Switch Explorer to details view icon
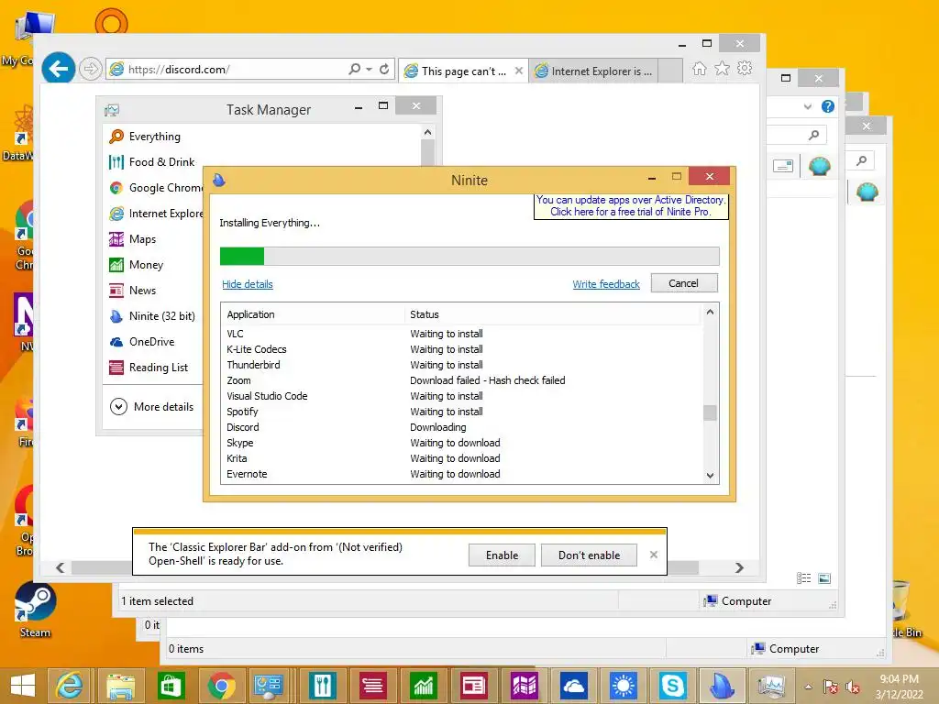The image size is (939, 704). click(803, 578)
